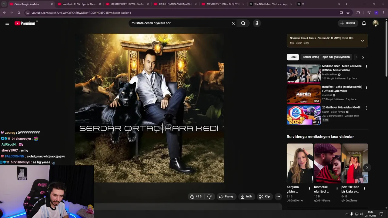Select the Tümü filter chip
The image size is (388, 218).
click(x=293, y=57)
